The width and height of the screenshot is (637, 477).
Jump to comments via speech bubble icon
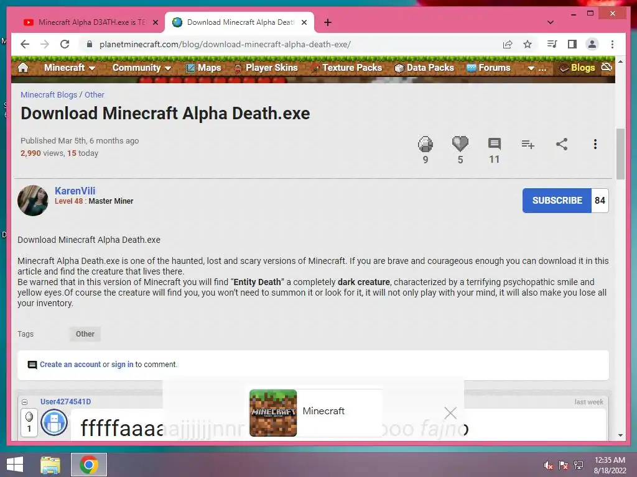coord(494,143)
